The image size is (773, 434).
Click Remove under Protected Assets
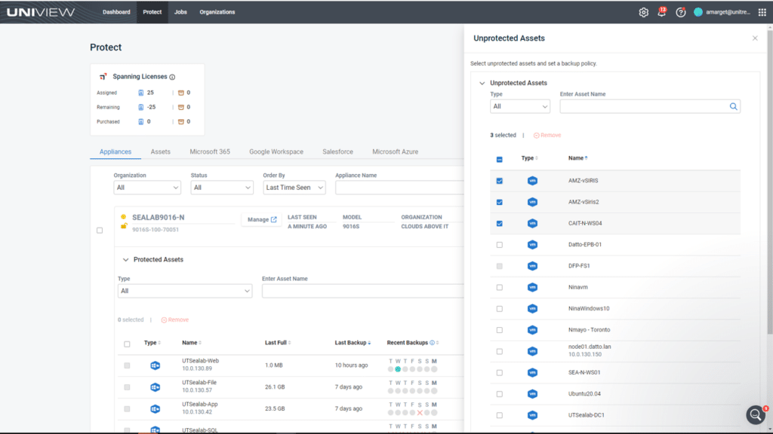[x=175, y=319]
